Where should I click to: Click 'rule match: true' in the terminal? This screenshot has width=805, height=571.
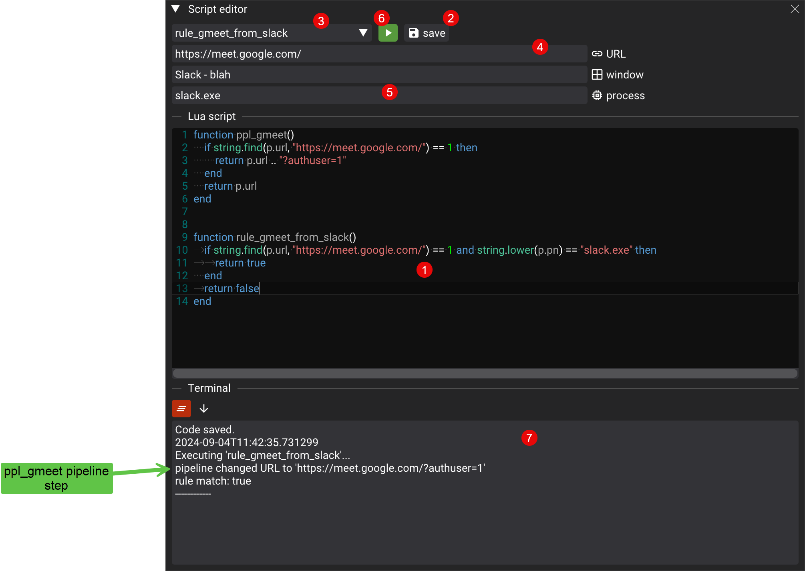pos(213,481)
